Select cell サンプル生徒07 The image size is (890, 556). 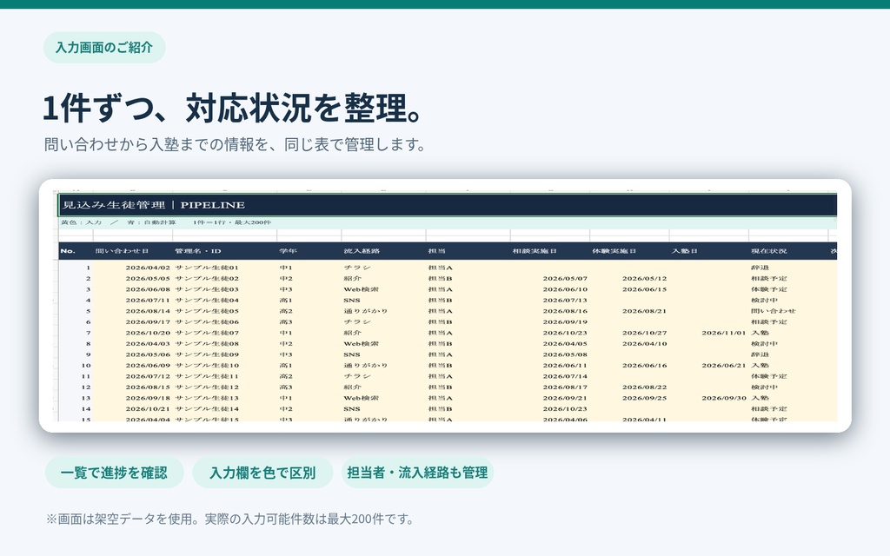pos(207,333)
